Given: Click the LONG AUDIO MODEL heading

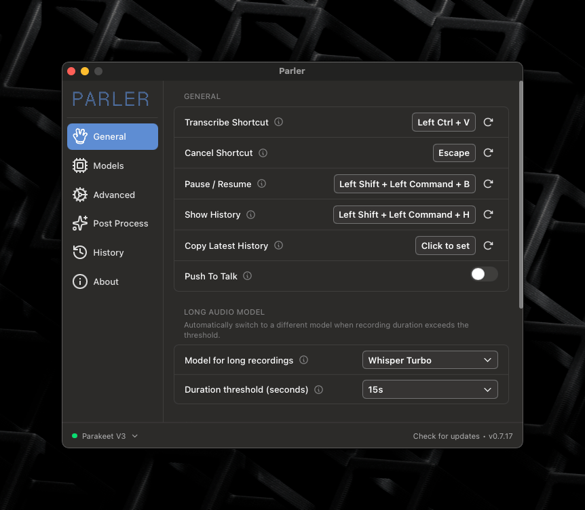Looking at the screenshot, I should (x=224, y=312).
